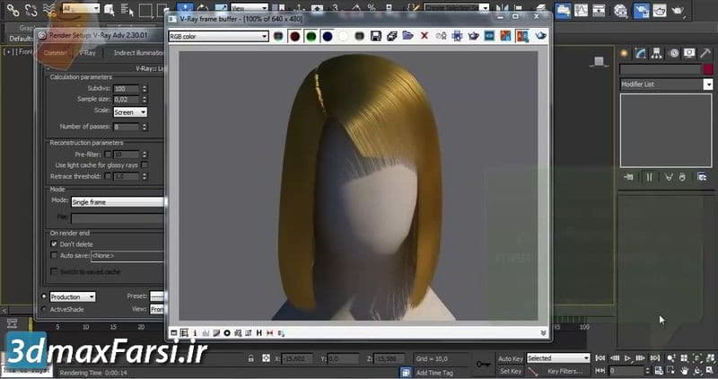
Task: Click the Auto Key button
Action: point(510,358)
